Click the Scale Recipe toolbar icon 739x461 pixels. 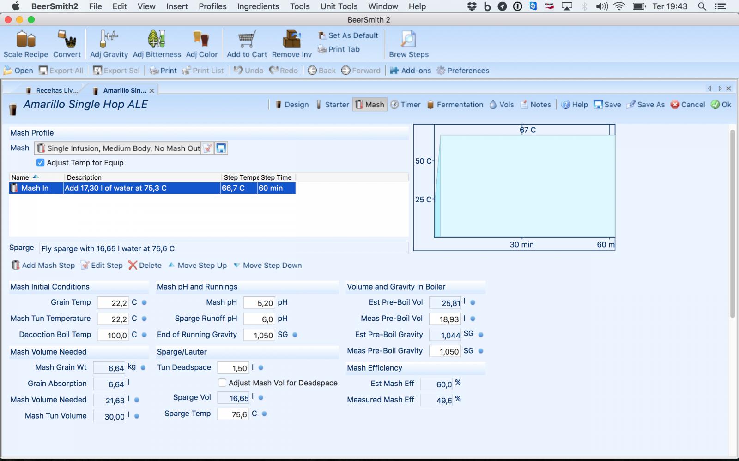[26, 44]
